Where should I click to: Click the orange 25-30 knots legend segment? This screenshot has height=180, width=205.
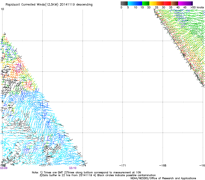tap(160, 3)
